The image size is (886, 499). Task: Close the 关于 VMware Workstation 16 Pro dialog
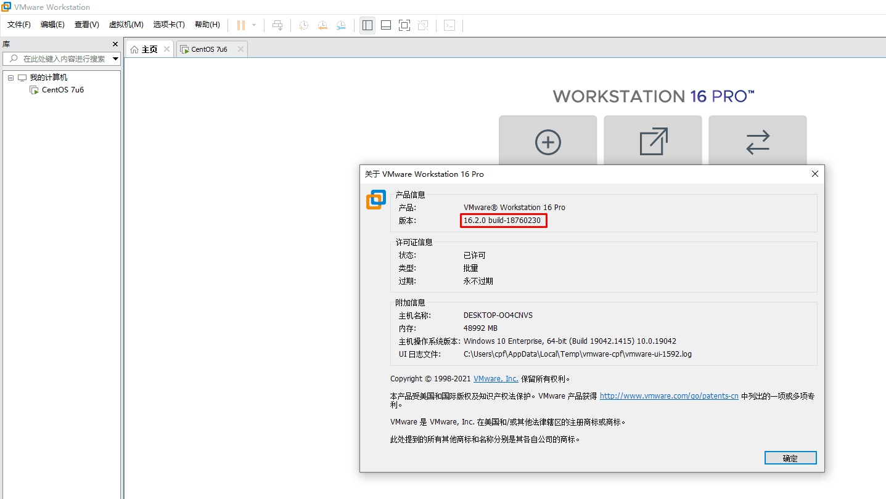pos(815,174)
